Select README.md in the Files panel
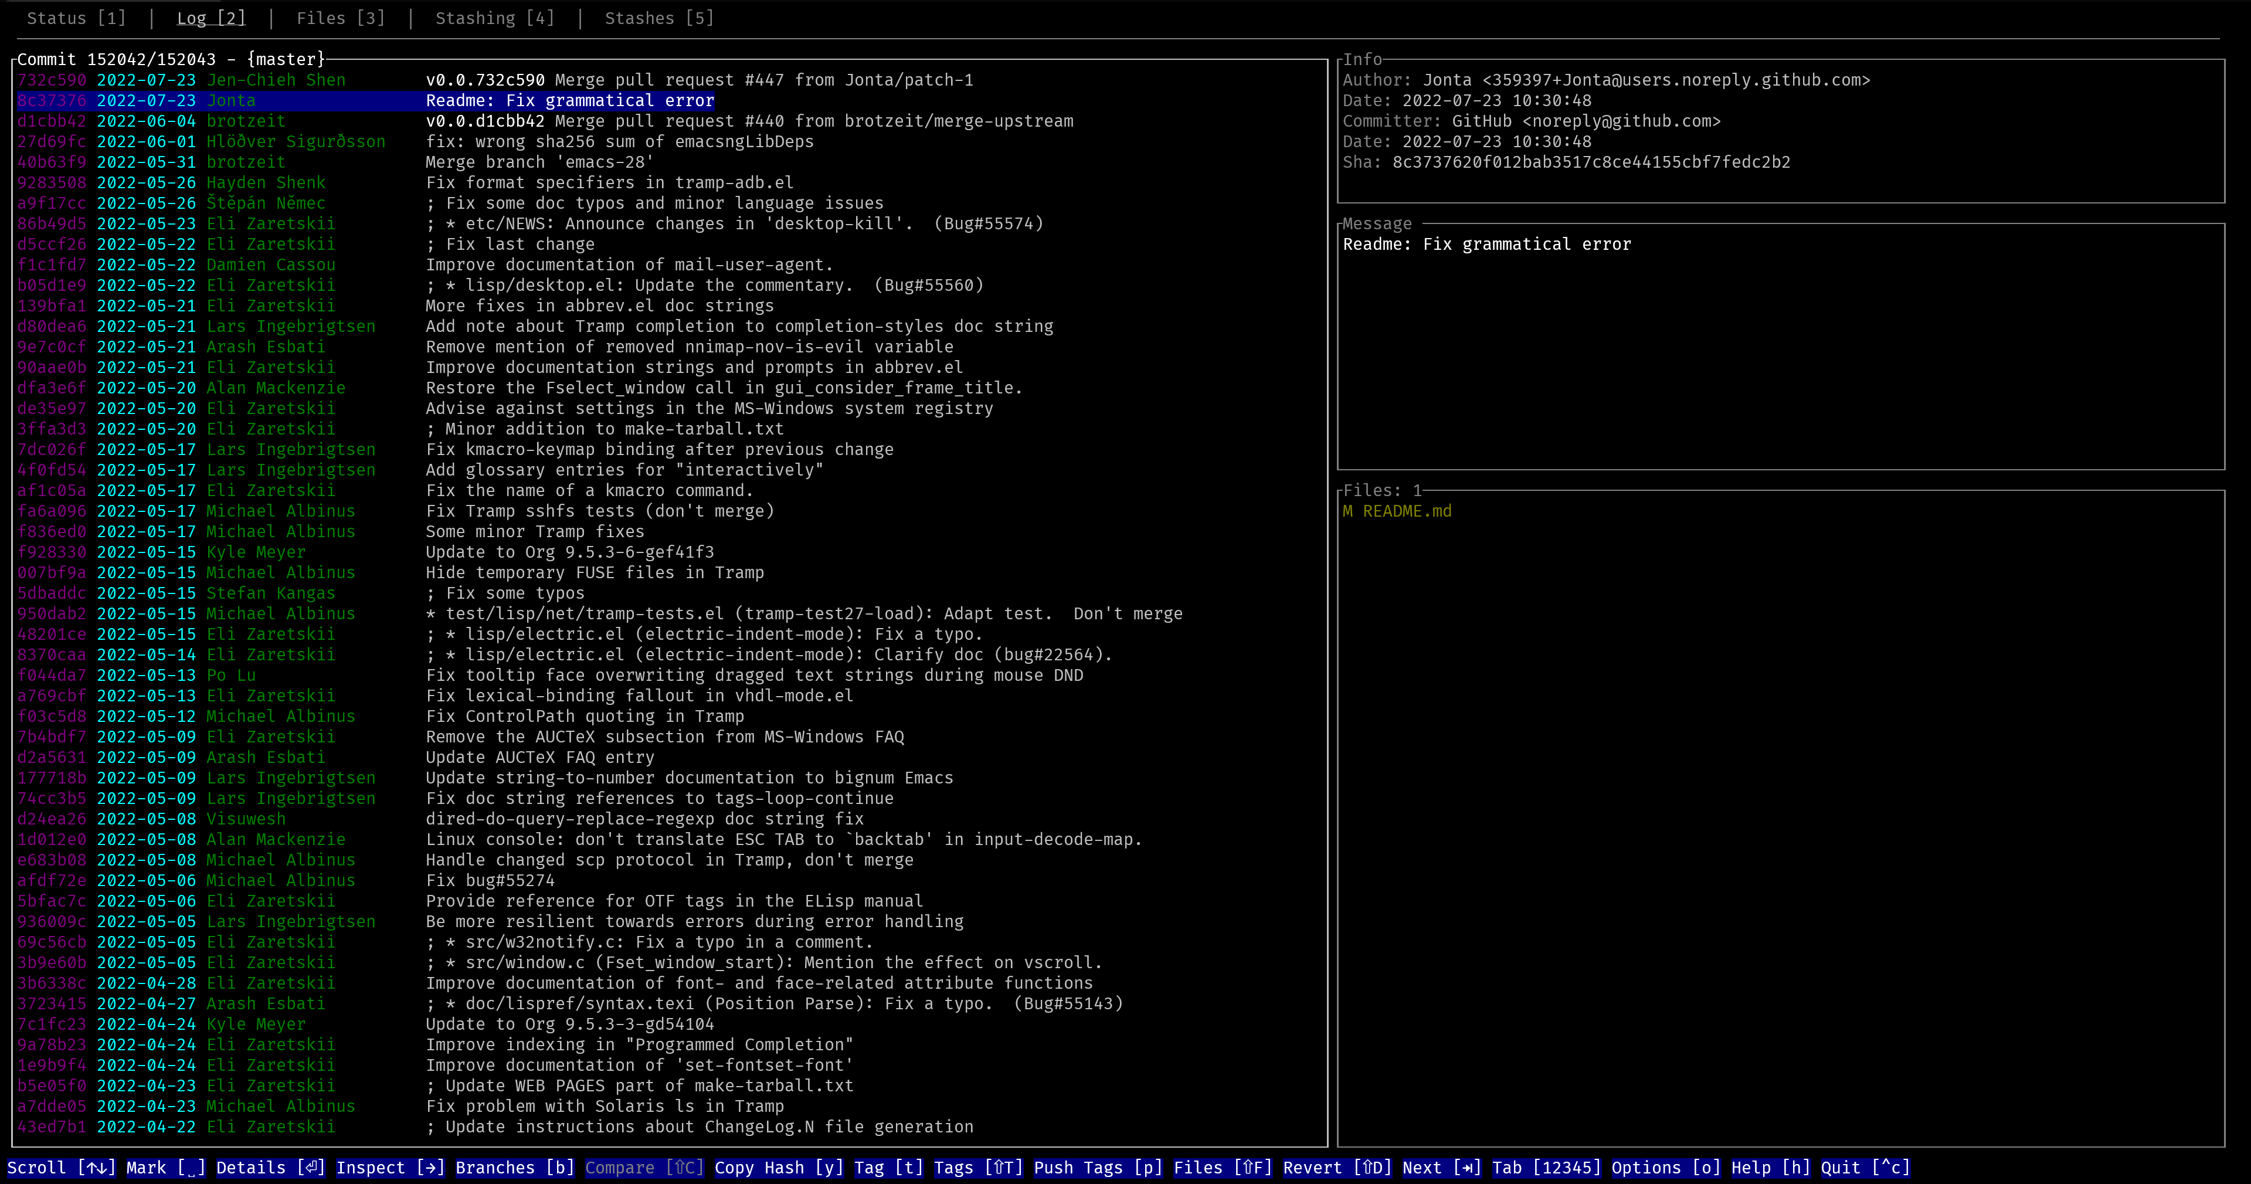2251x1184 pixels. click(x=1398, y=510)
